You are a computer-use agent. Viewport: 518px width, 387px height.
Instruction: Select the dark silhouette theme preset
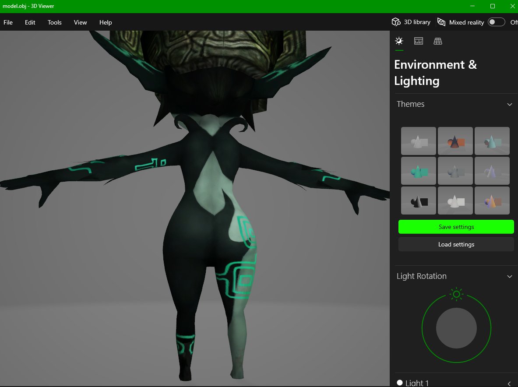coord(418,200)
